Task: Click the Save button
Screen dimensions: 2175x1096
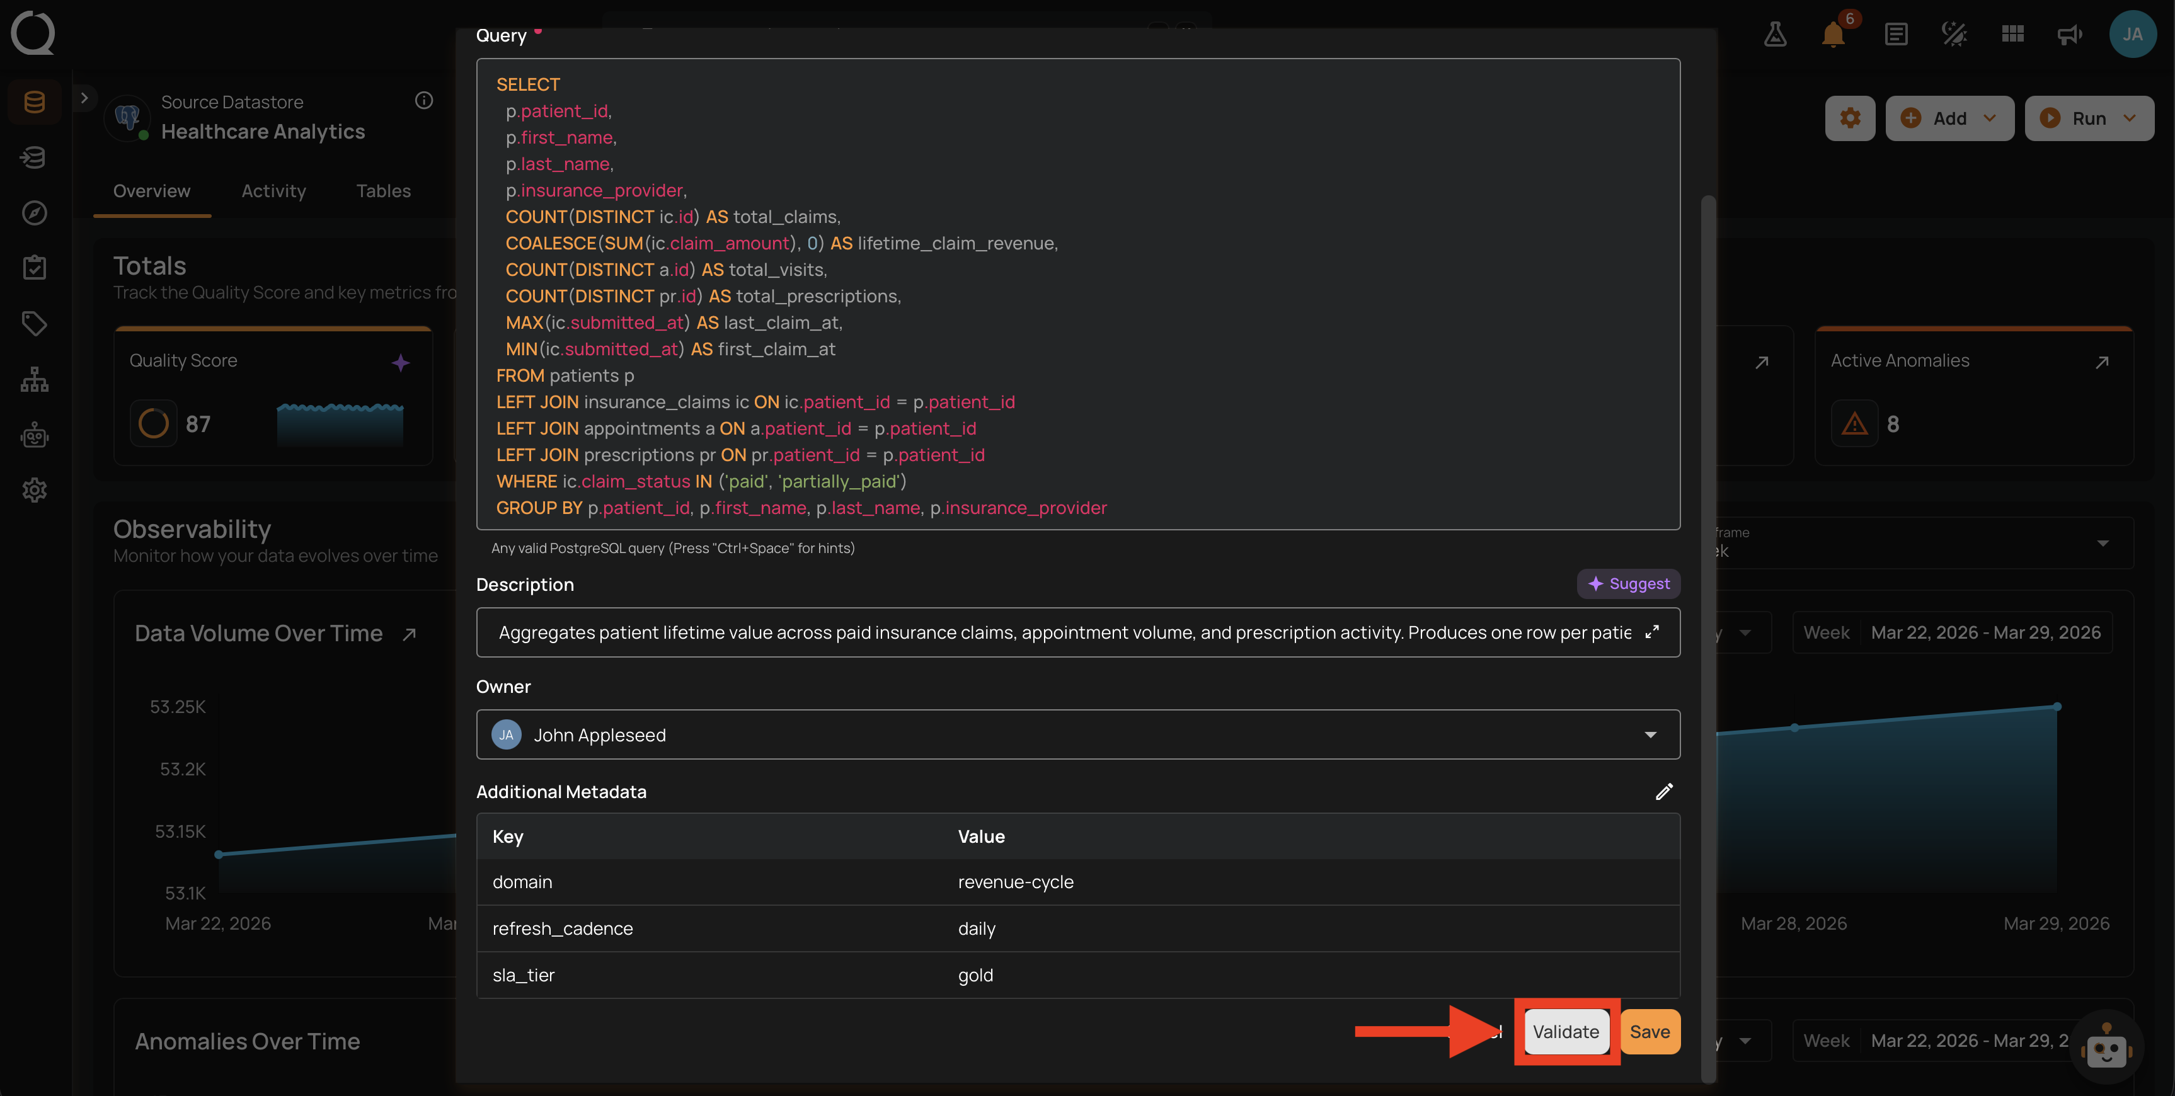Action: point(1649,1031)
